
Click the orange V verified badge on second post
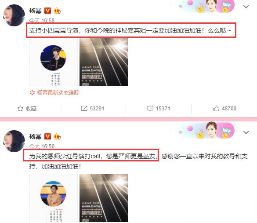tap(48, 136)
